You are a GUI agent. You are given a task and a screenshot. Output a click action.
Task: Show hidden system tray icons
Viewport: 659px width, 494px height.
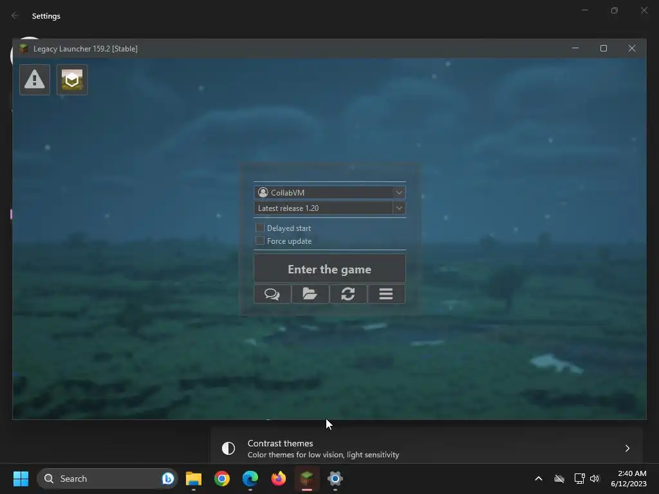click(x=539, y=479)
